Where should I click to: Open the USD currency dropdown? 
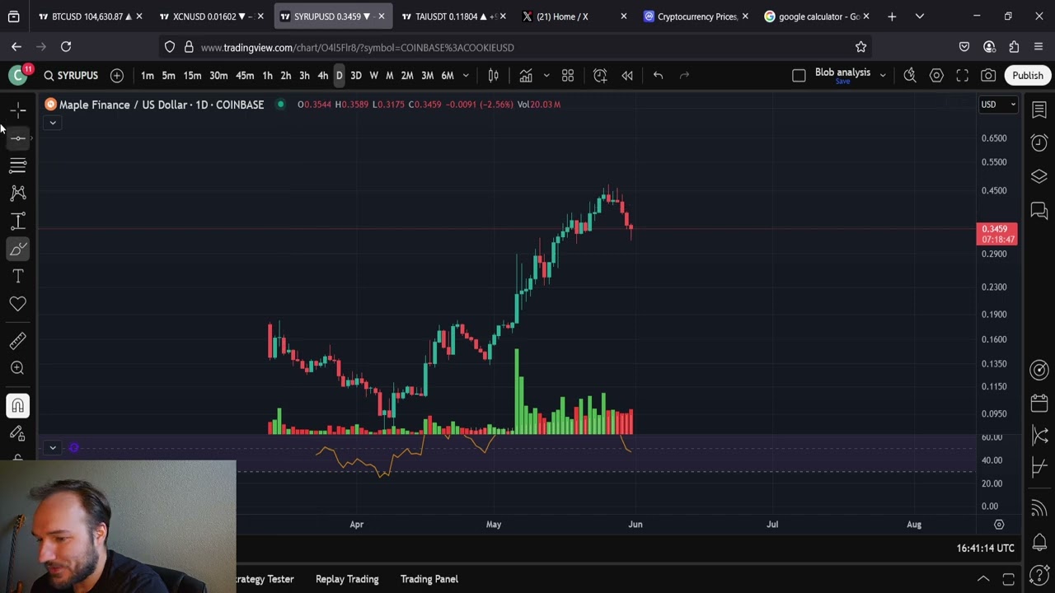[x=997, y=105]
